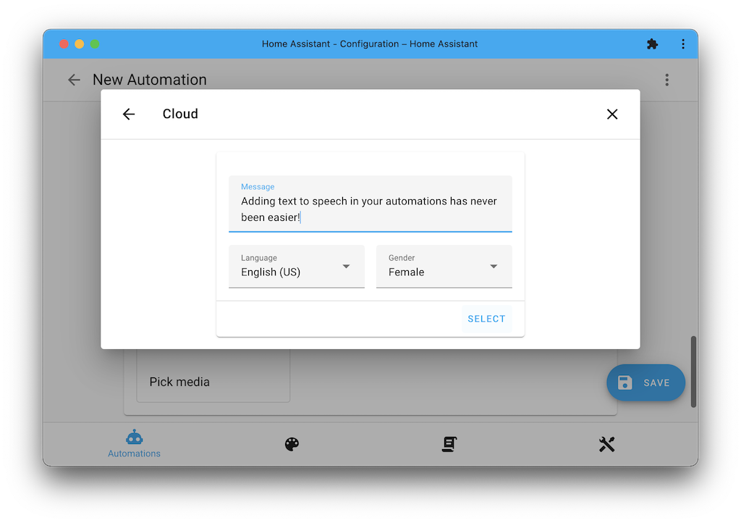This screenshot has height=523, width=741.
Task: Open the palette tab in bottom bar
Action: point(292,444)
